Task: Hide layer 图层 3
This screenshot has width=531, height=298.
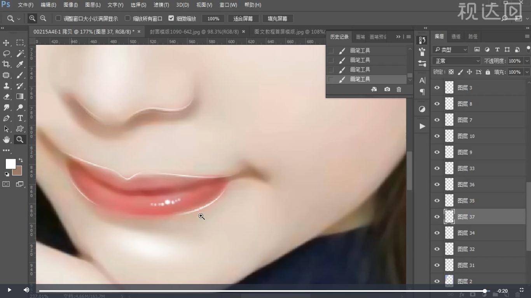Action: click(x=437, y=88)
